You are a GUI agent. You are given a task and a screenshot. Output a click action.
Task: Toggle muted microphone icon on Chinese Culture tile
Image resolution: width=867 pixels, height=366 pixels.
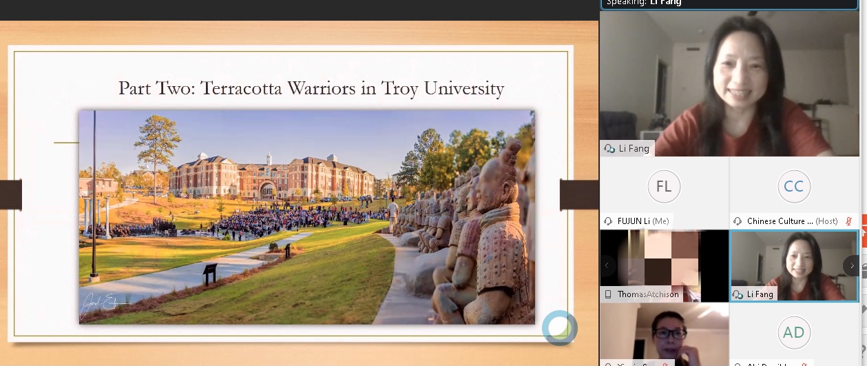click(x=849, y=221)
